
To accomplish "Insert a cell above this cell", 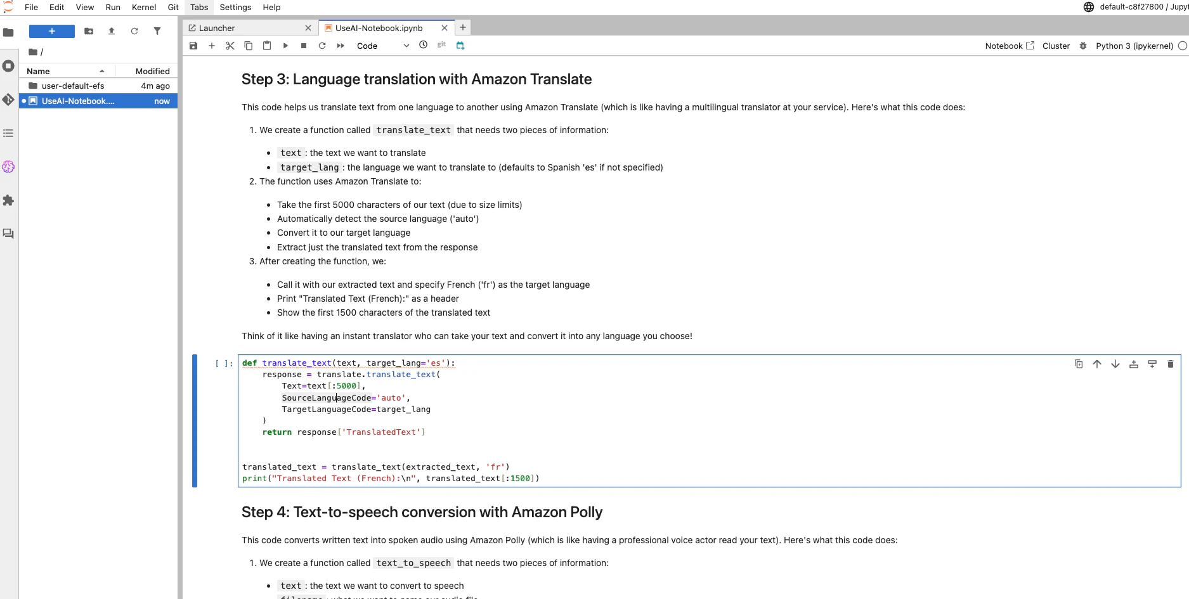I will coord(1134,364).
